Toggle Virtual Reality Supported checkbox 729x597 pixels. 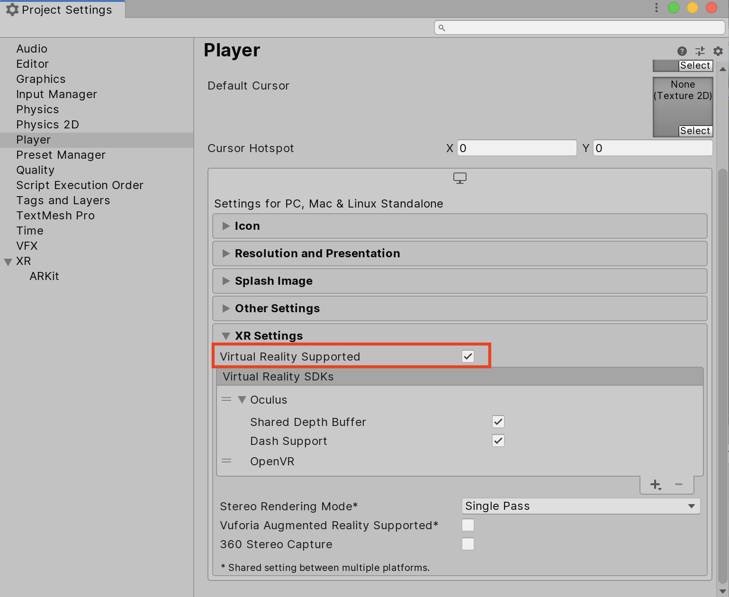pyautogui.click(x=468, y=356)
